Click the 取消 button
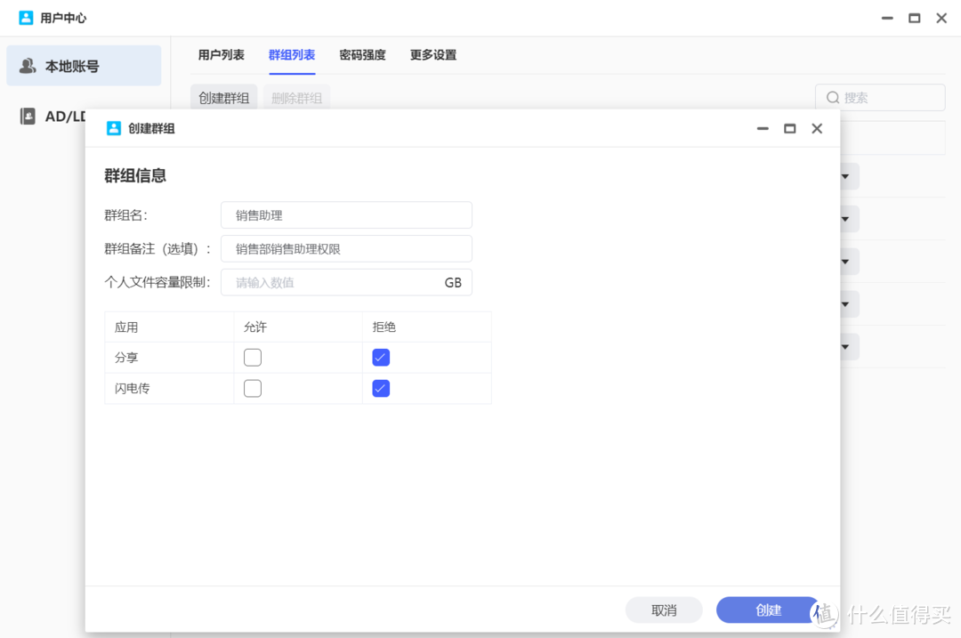This screenshot has width=961, height=638. pyautogui.click(x=664, y=610)
